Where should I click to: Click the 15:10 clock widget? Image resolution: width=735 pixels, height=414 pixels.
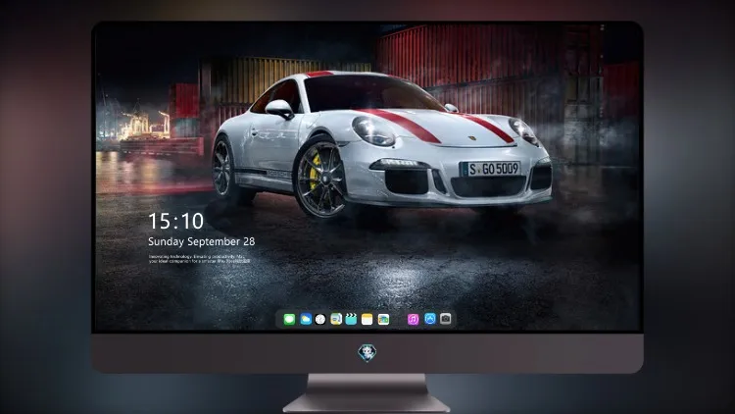[x=175, y=221]
